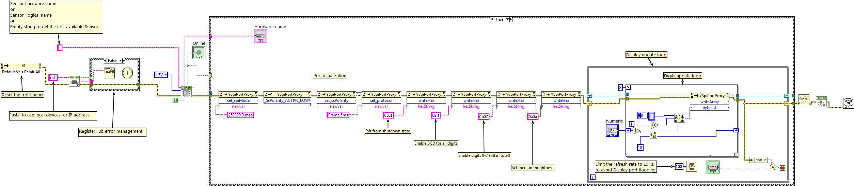Select the Build Array node in digits loop
The image size is (854, 186).
[x=679, y=118]
